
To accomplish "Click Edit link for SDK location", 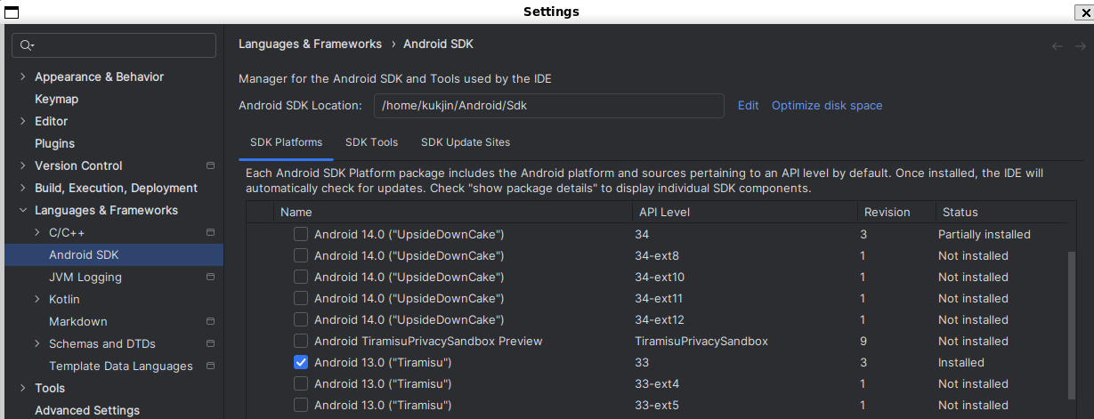I will point(748,105).
